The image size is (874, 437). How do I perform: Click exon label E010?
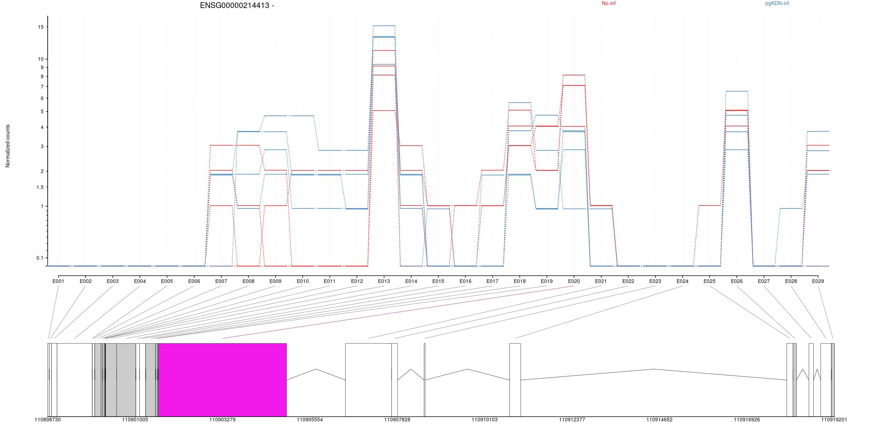(x=303, y=281)
